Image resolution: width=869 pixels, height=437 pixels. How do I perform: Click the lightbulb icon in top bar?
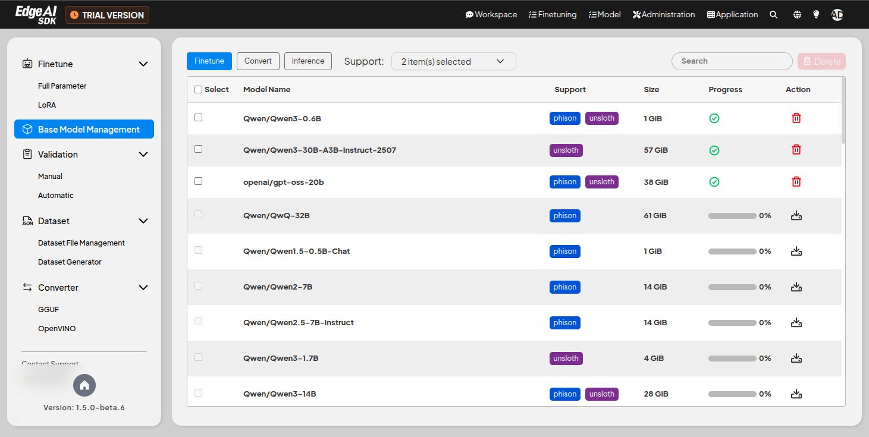coord(817,15)
